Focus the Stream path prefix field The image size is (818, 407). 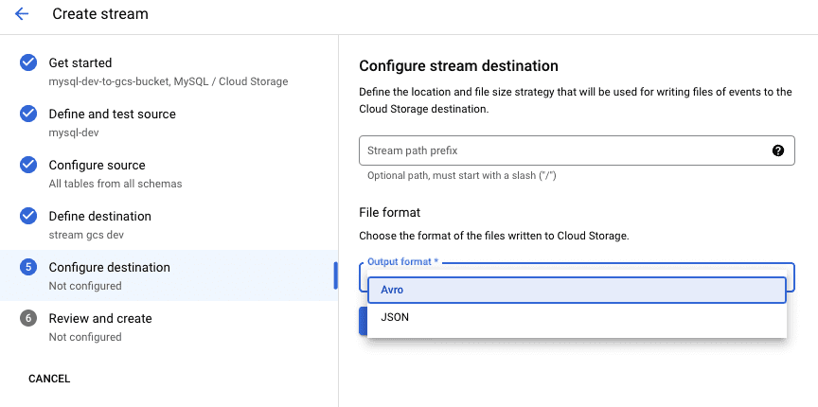pyautogui.click(x=577, y=150)
